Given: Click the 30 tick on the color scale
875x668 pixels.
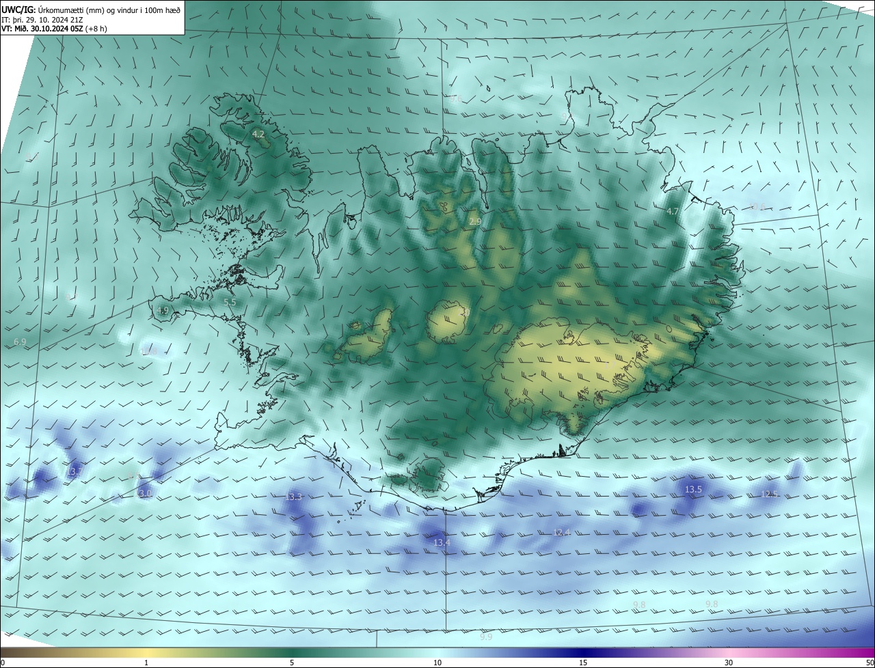Looking at the screenshot, I should point(729,663).
